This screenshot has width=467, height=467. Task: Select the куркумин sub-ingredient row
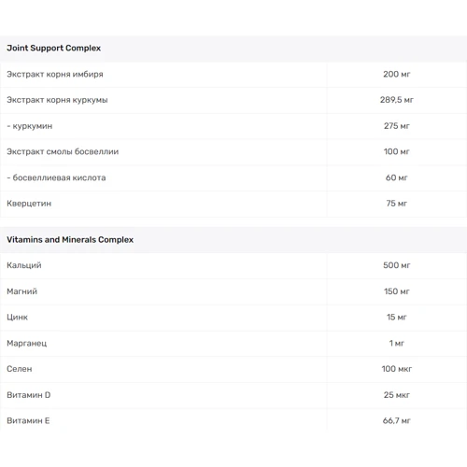tap(233, 126)
